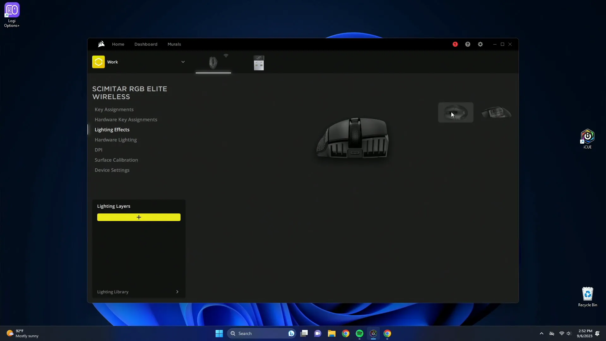Select the USB wireless receiver device
This screenshot has width=606, height=341.
point(259,63)
